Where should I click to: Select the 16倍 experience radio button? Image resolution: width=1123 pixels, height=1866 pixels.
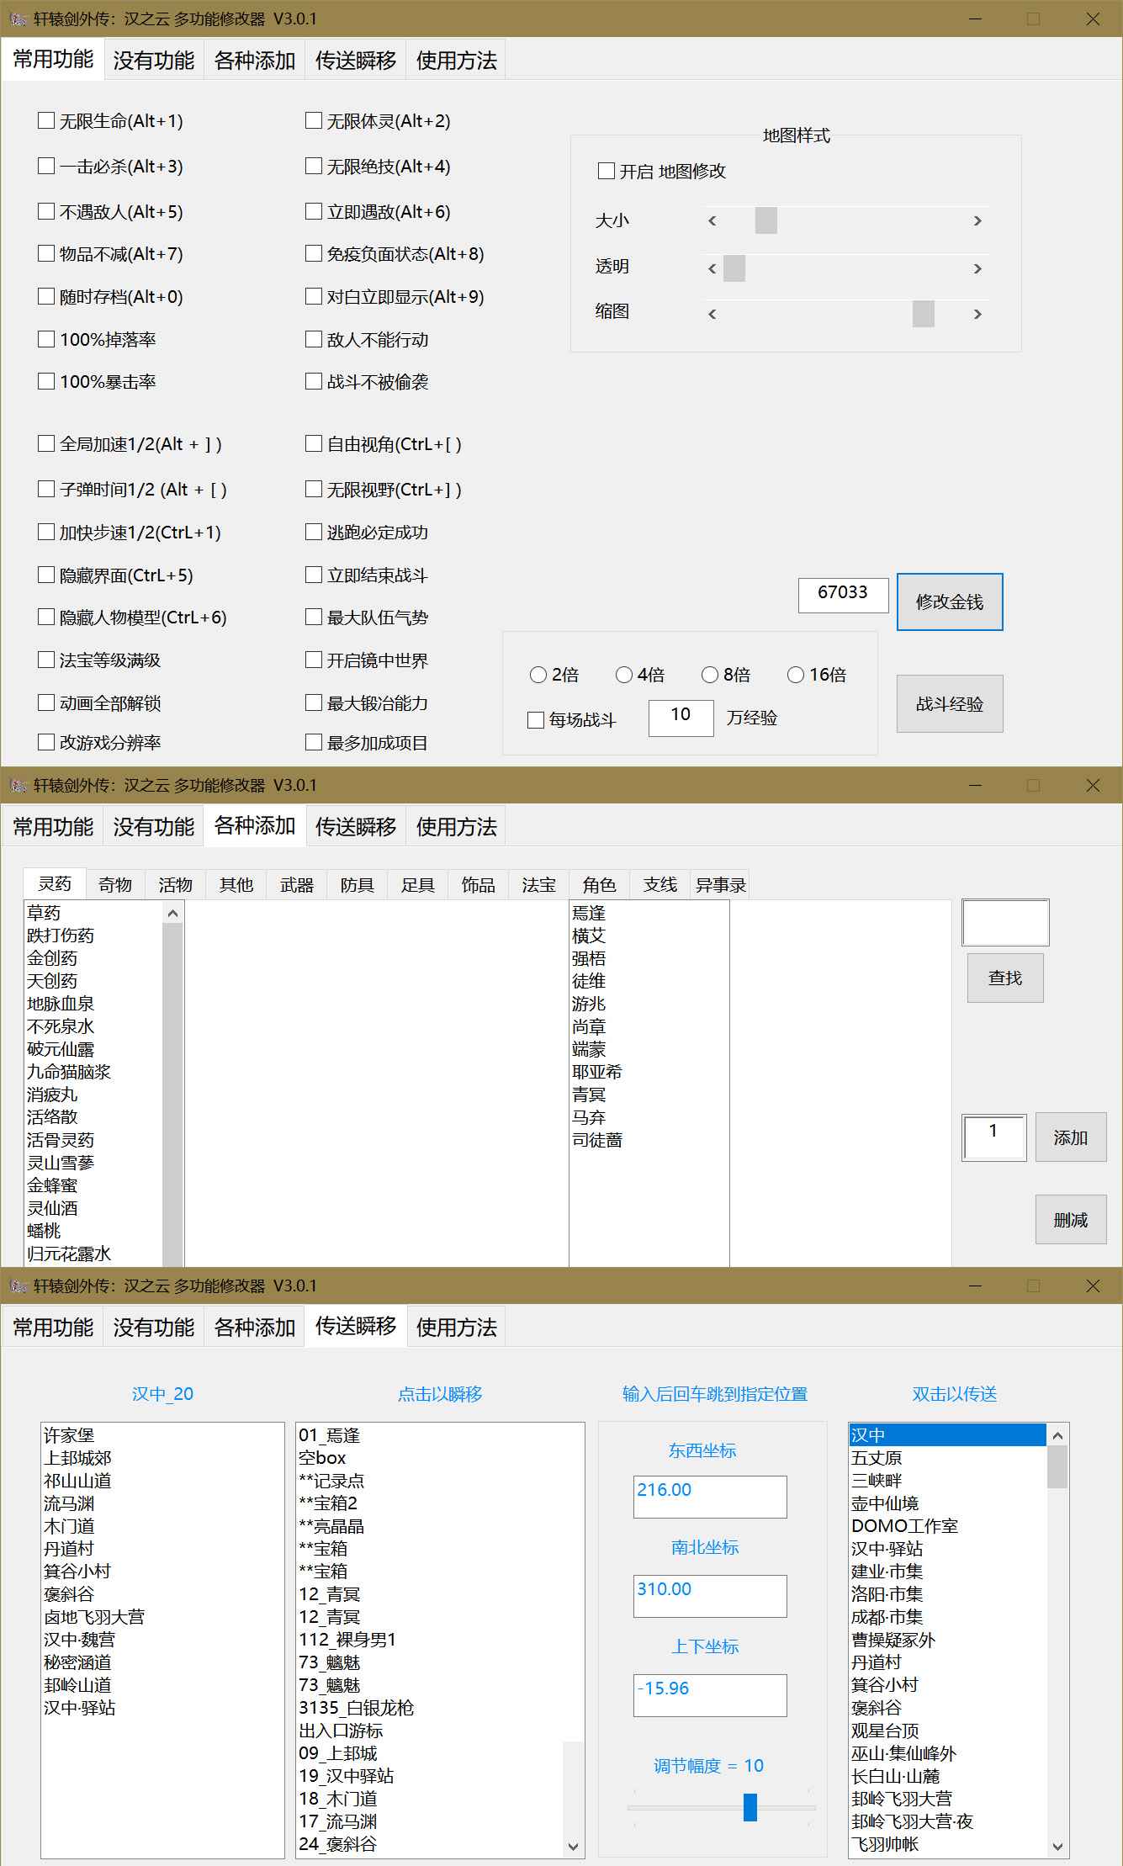point(795,675)
